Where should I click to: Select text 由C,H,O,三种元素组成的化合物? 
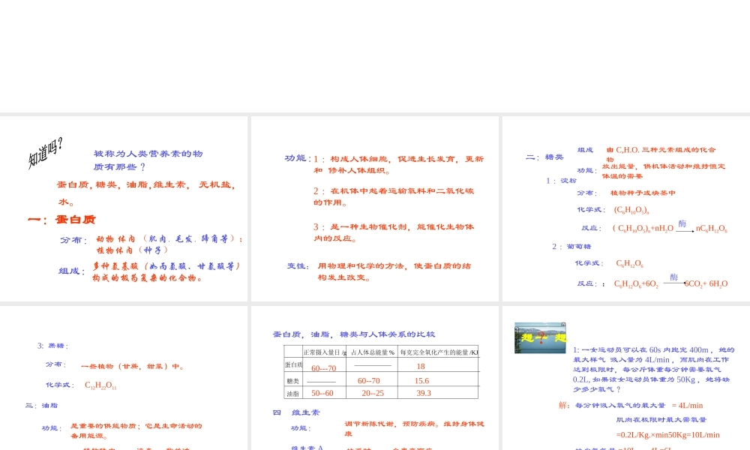click(x=661, y=154)
